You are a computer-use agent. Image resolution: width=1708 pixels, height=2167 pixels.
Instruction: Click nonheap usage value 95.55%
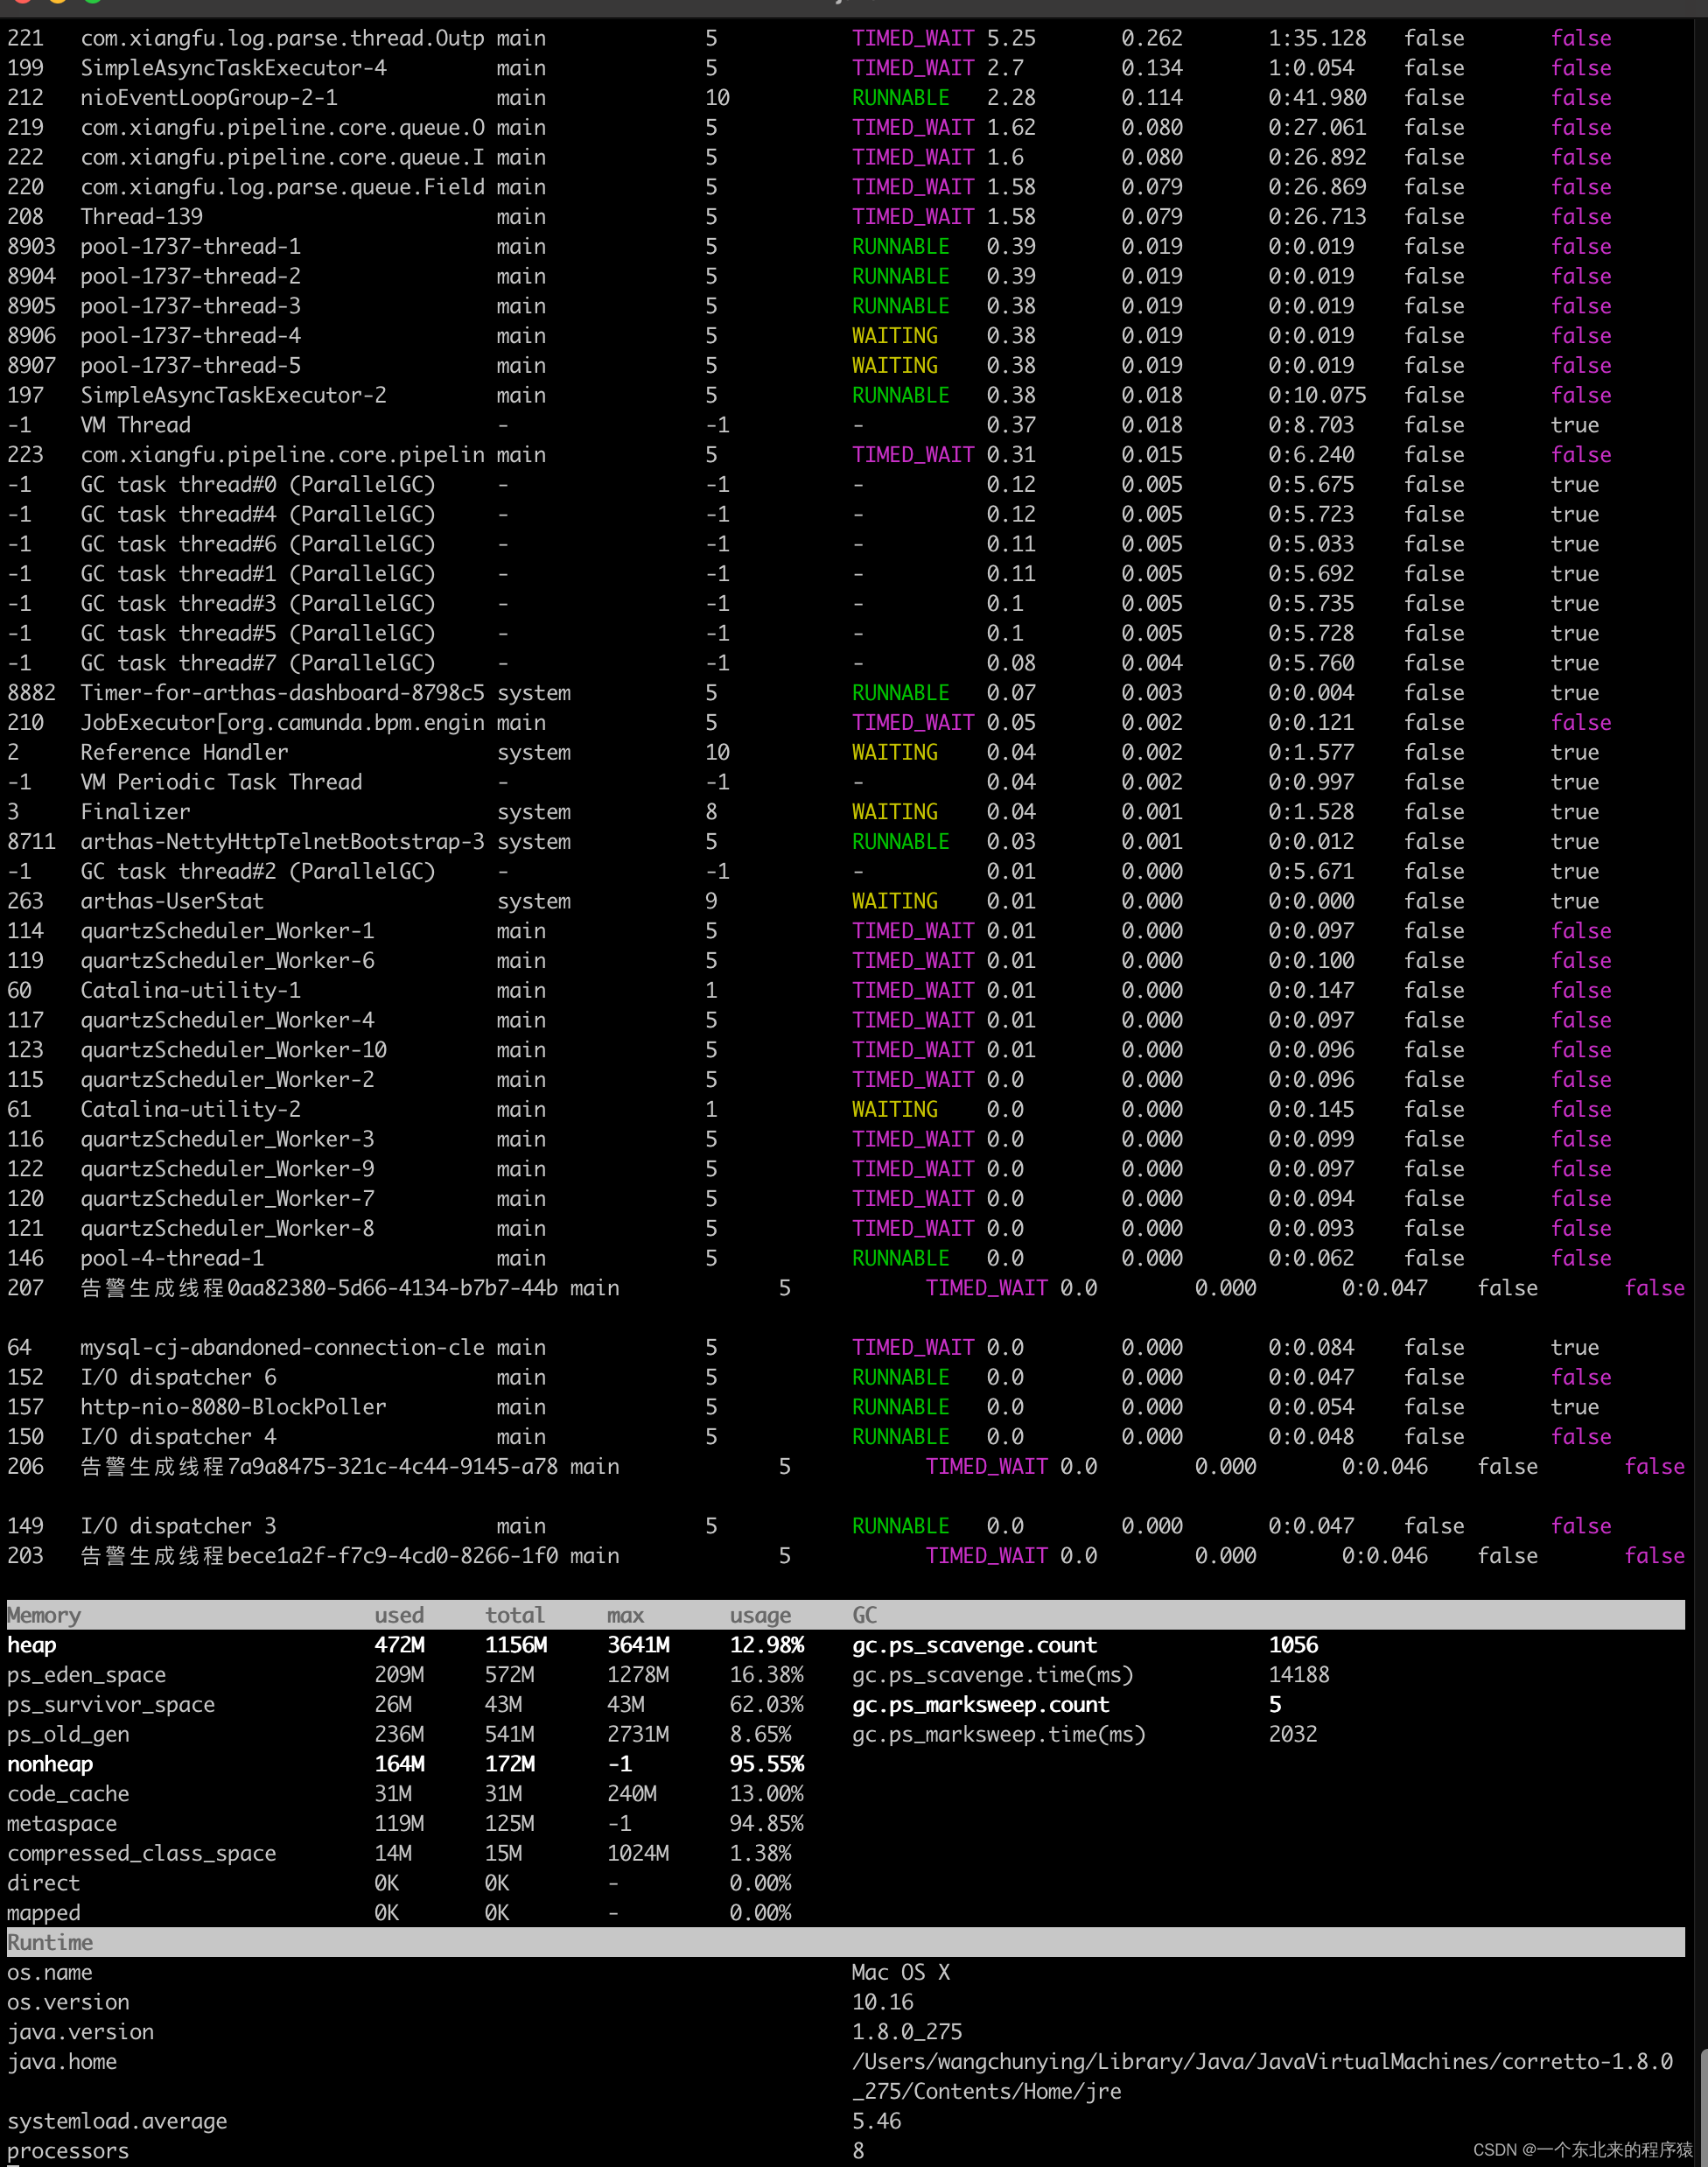767,1764
